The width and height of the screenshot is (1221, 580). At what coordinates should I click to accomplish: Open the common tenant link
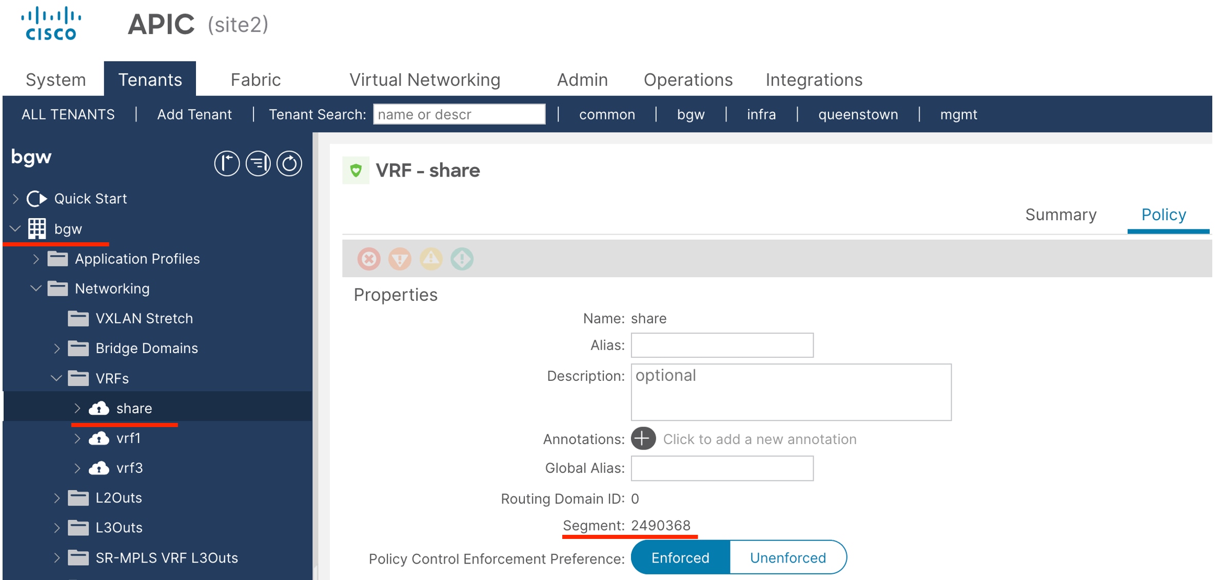(607, 114)
